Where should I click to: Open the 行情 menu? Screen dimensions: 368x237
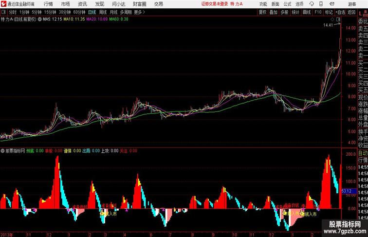point(48,4)
